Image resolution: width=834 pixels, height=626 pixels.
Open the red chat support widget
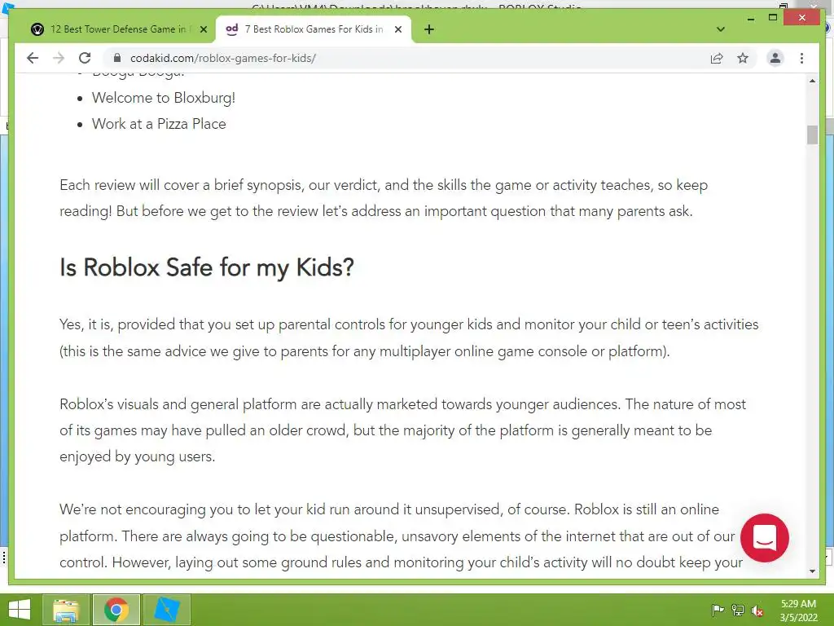(x=764, y=538)
